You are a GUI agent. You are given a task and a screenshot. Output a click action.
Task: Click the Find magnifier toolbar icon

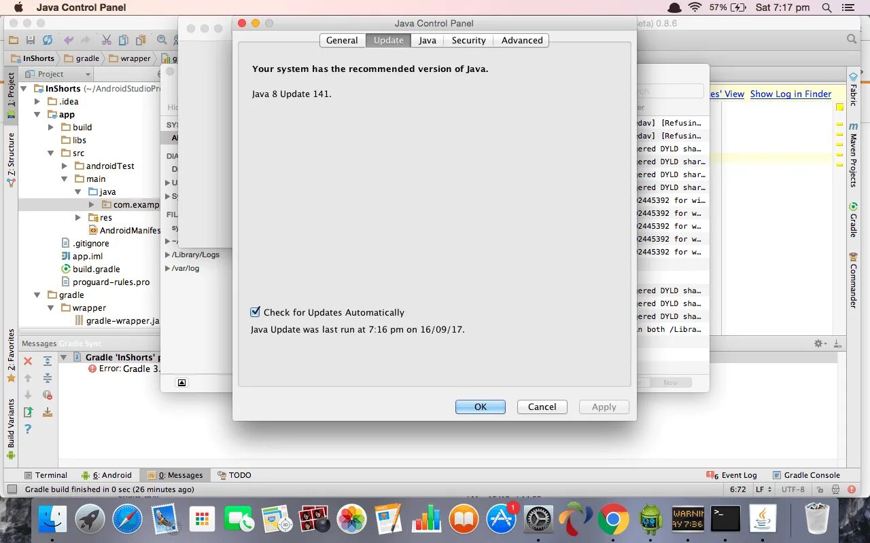pos(162,40)
